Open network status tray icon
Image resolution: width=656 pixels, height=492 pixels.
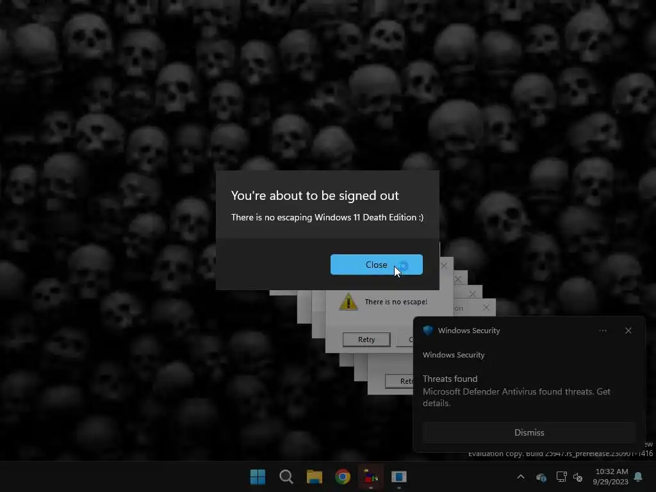pyautogui.click(x=561, y=477)
